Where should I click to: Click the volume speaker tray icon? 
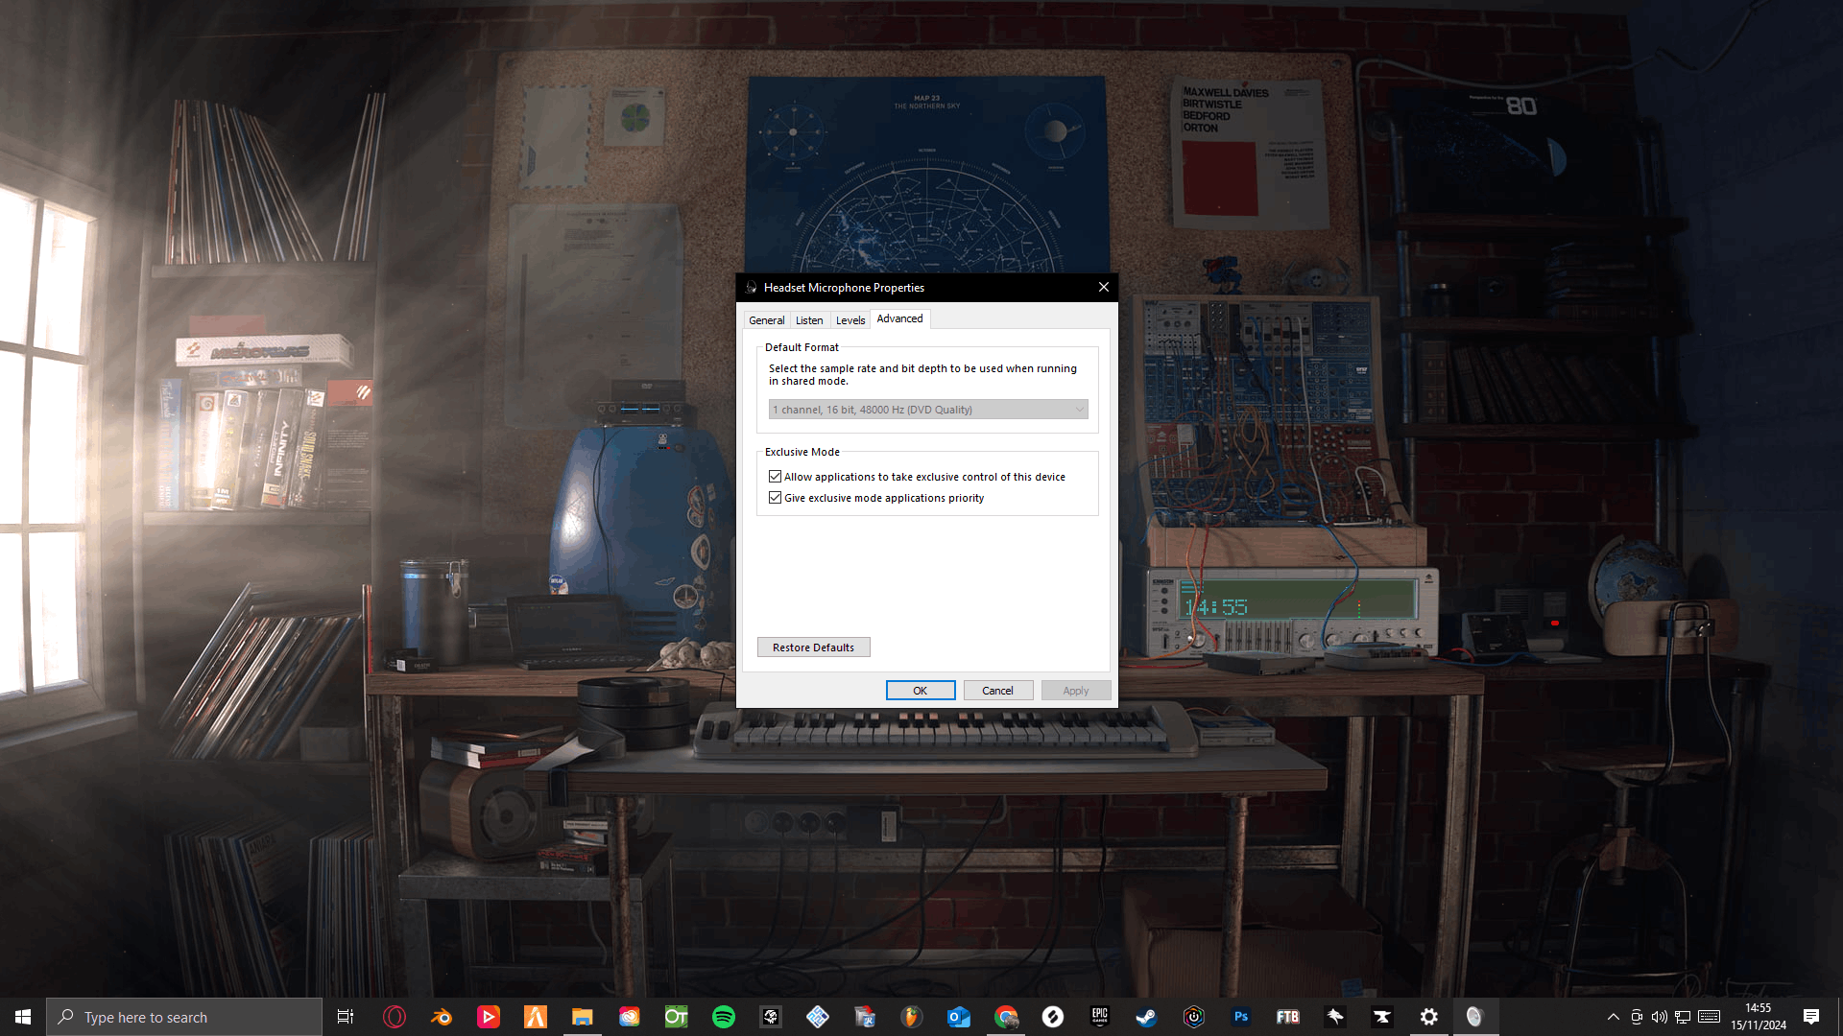[x=1660, y=1017]
